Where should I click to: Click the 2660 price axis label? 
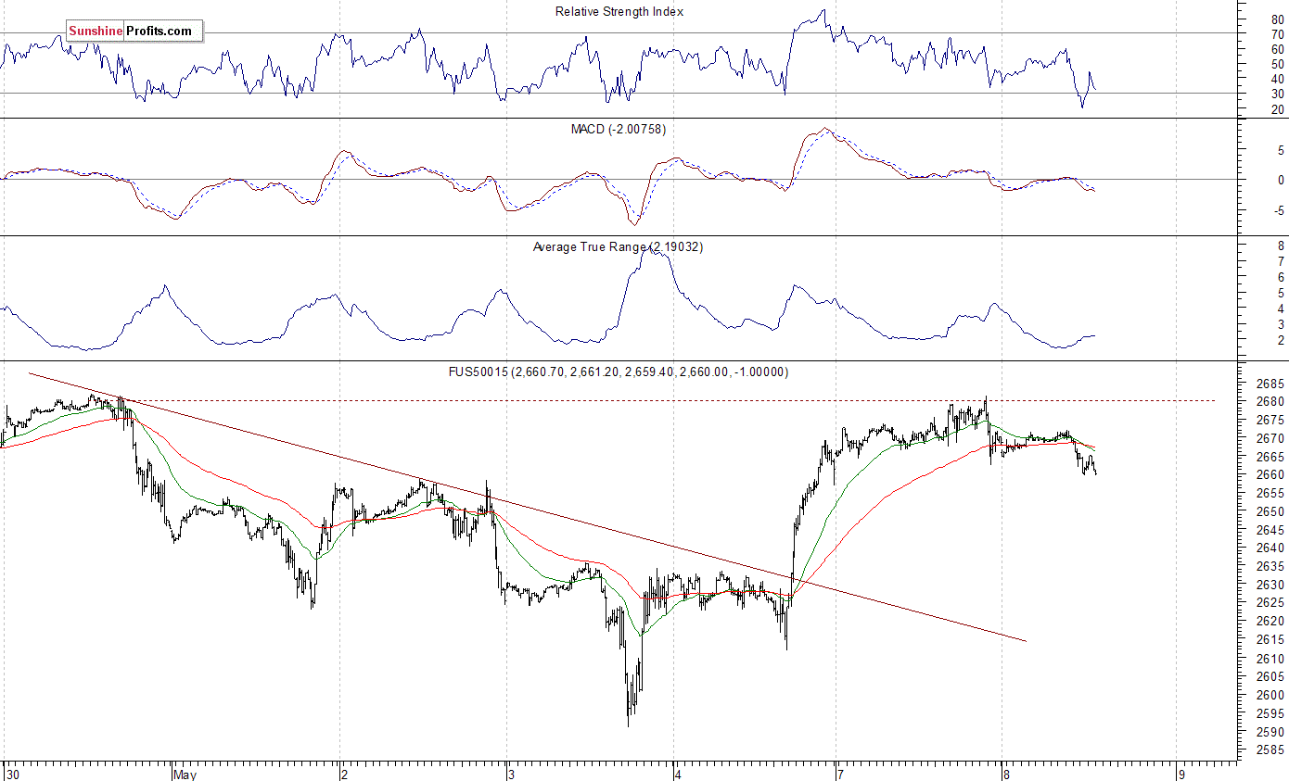pyautogui.click(x=1270, y=475)
